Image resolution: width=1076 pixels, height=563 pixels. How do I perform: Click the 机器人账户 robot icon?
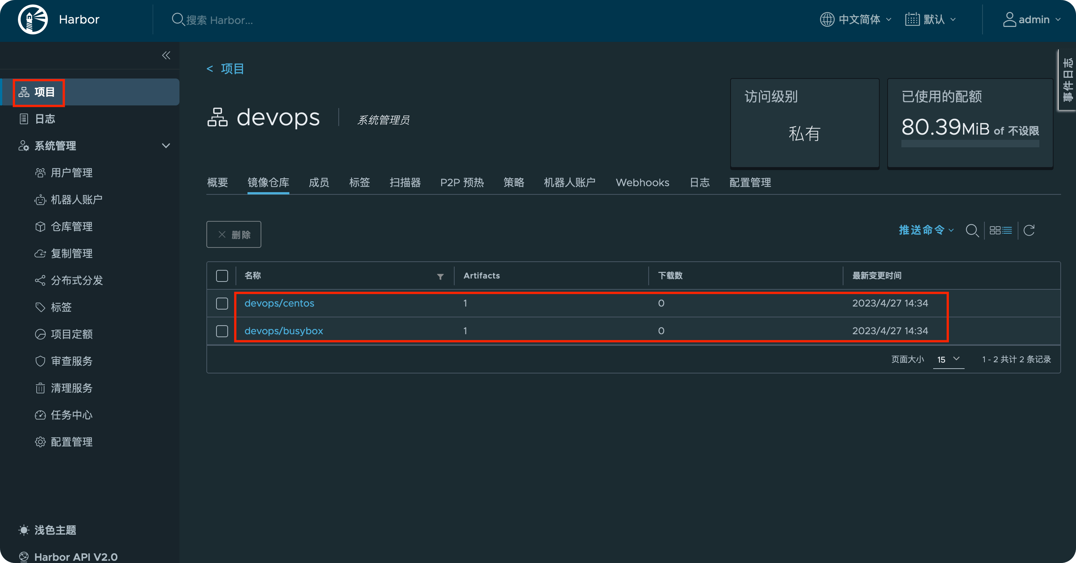click(40, 200)
